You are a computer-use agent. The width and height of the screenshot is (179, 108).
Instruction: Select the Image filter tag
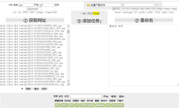[x=40, y=12]
